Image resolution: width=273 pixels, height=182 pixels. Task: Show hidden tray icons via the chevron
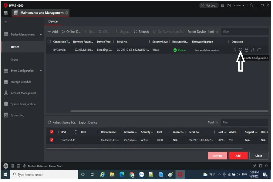pos(219,174)
